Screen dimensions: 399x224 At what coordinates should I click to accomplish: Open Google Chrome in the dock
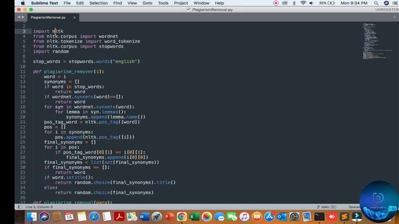point(181,217)
